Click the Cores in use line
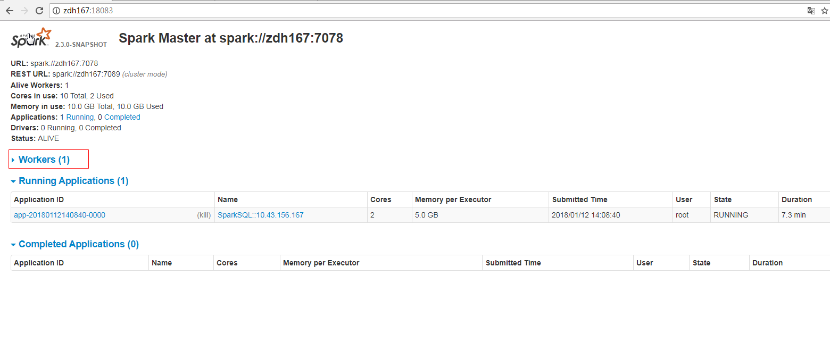Image resolution: width=830 pixels, height=359 pixels. pyautogui.click(x=62, y=96)
